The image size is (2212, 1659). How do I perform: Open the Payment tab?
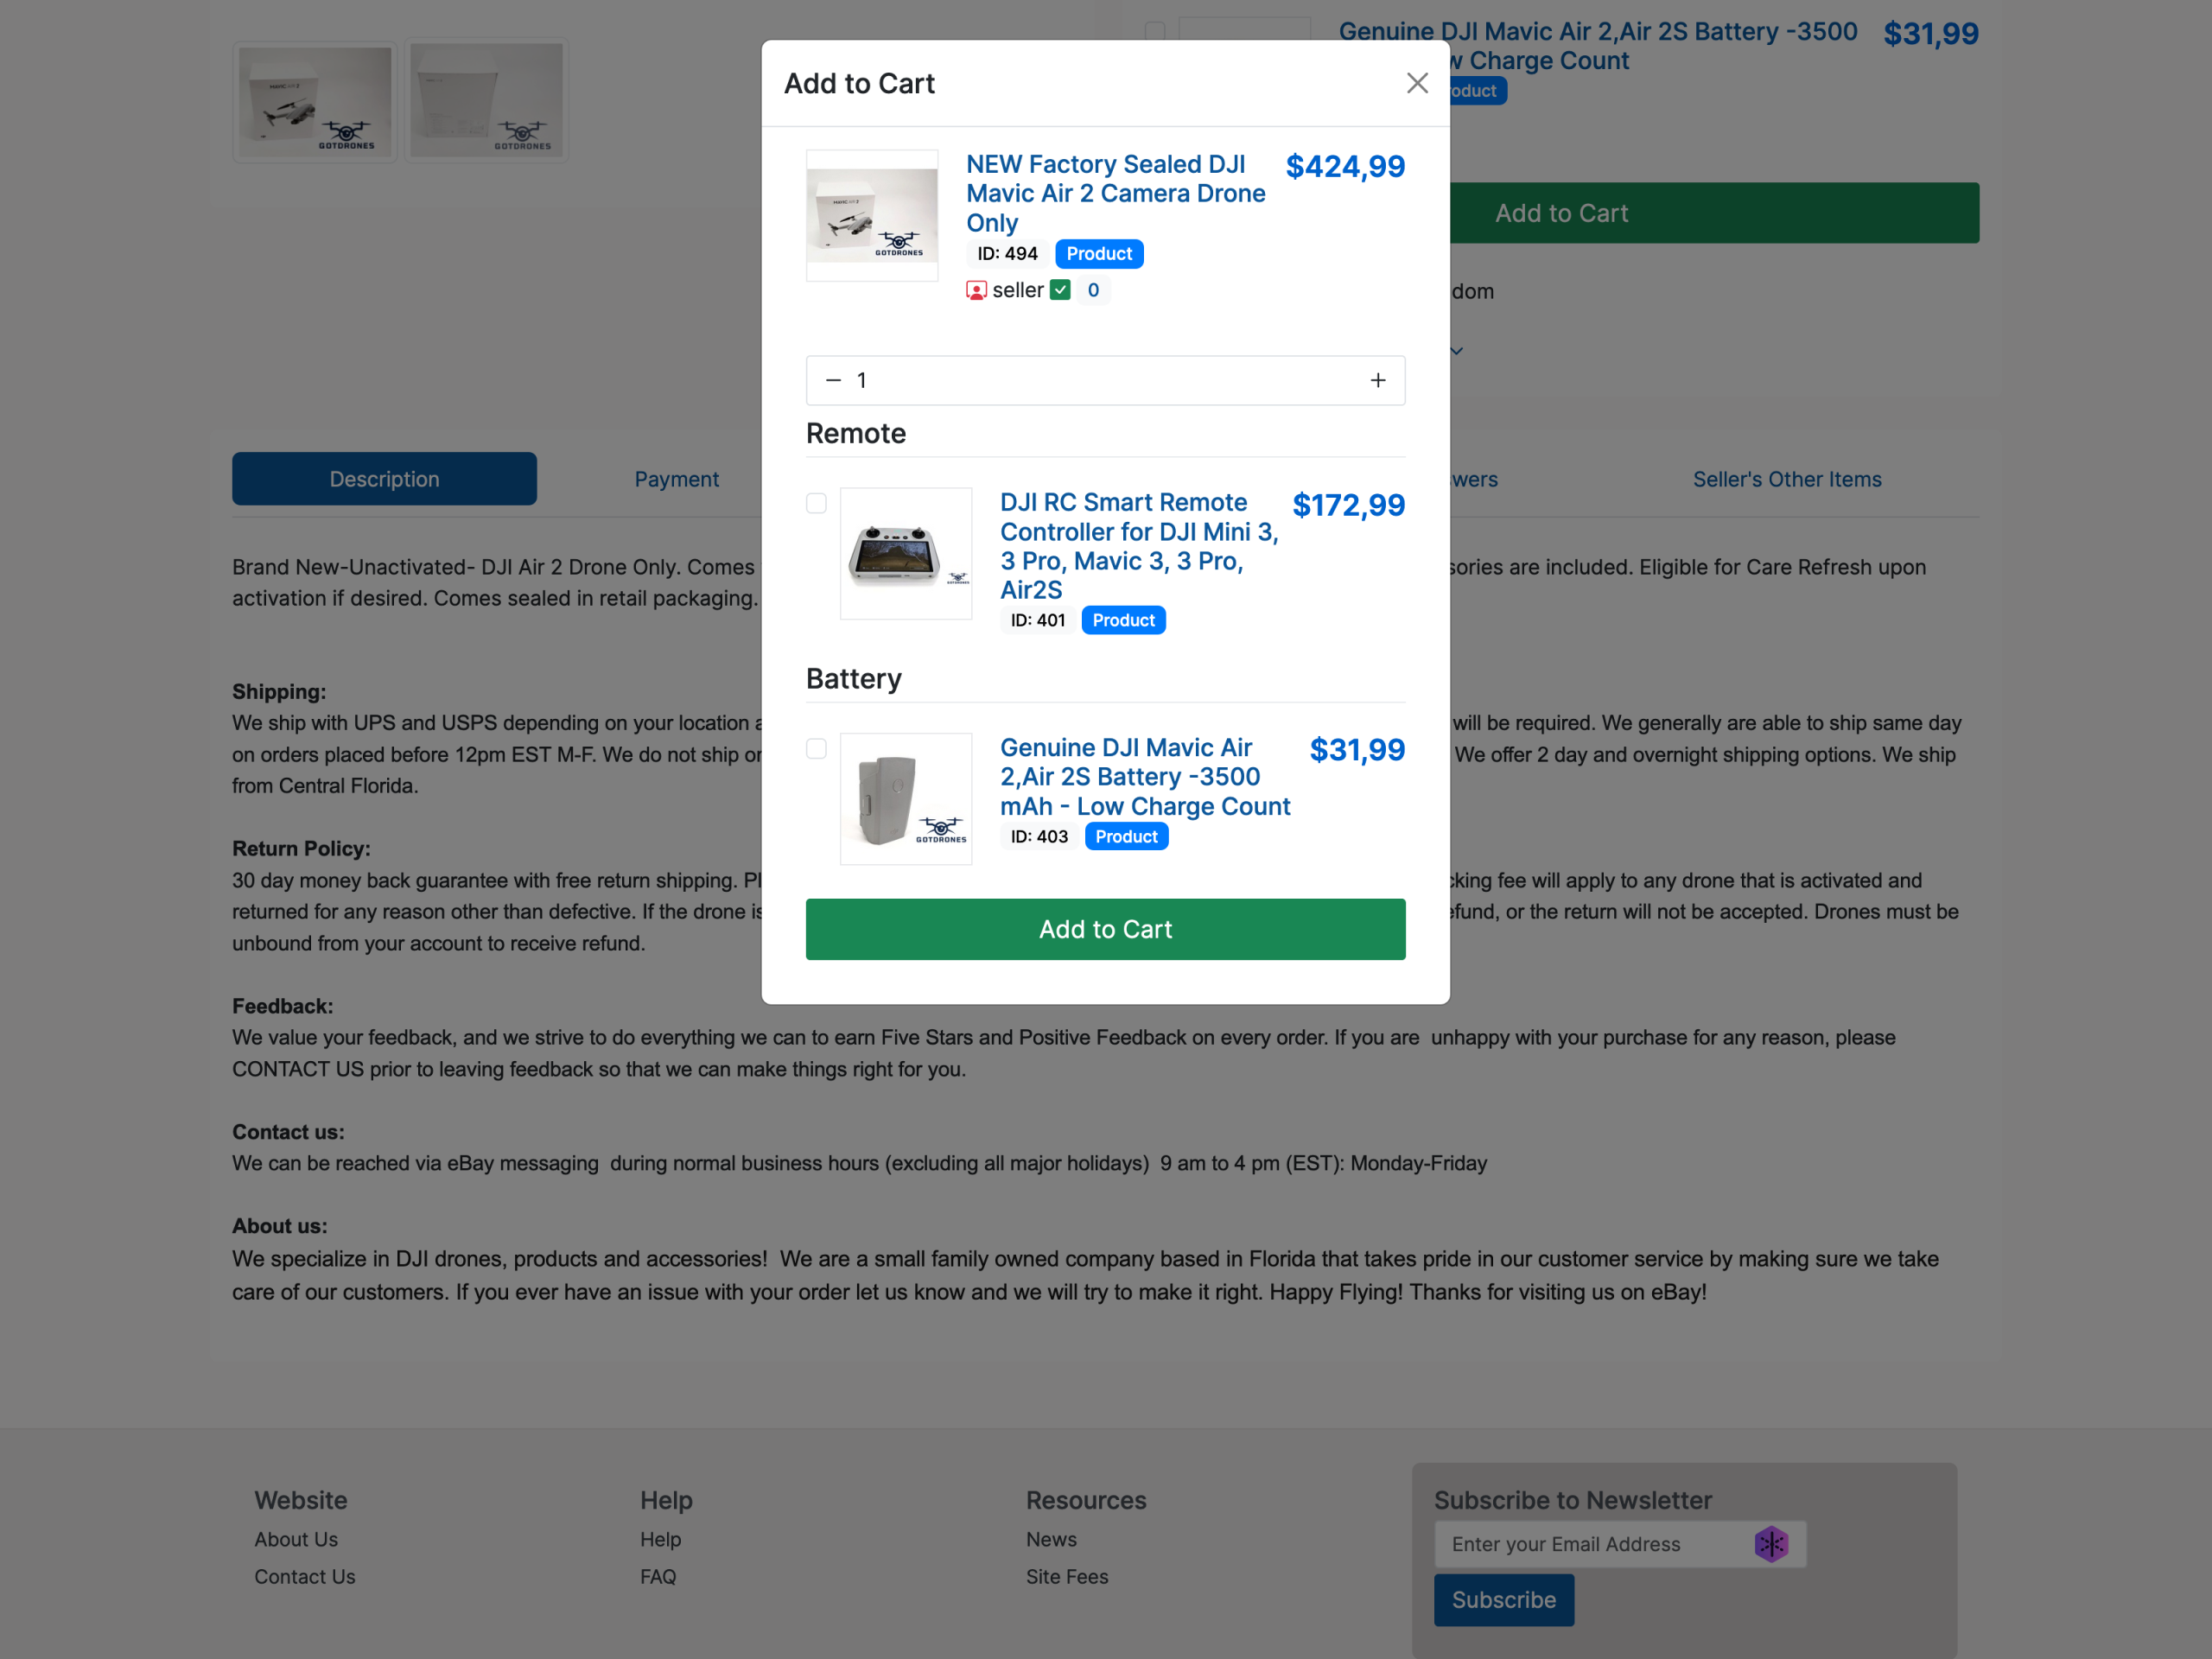coord(676,479)
